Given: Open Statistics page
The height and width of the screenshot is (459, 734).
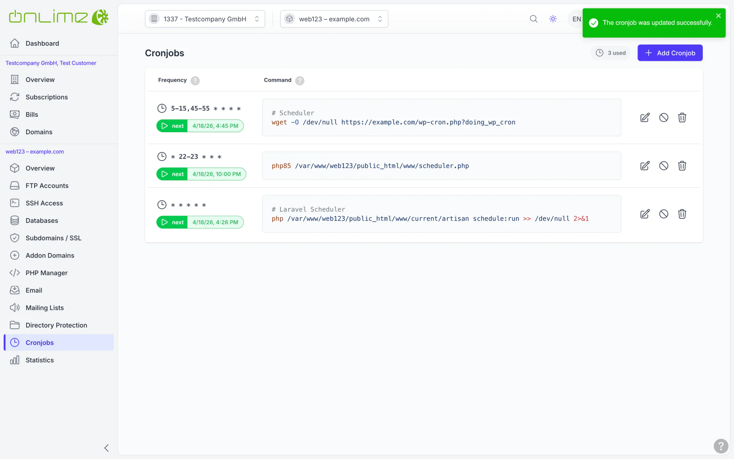Looking at the screenshot, I should (x=59, y=360).
